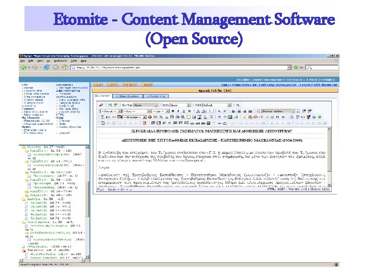The width and height of the screenshot is (367, 275).
Task: Click the editor vertical scrollbar
Action: click(x=329, y=157)
